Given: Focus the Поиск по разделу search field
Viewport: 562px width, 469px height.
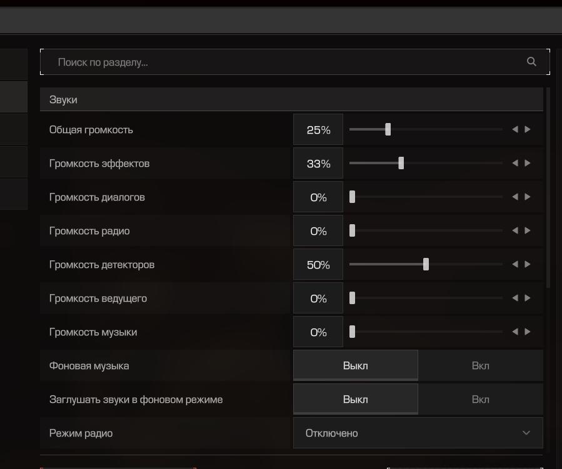Looking at the screenshot, I should (281, 62).
